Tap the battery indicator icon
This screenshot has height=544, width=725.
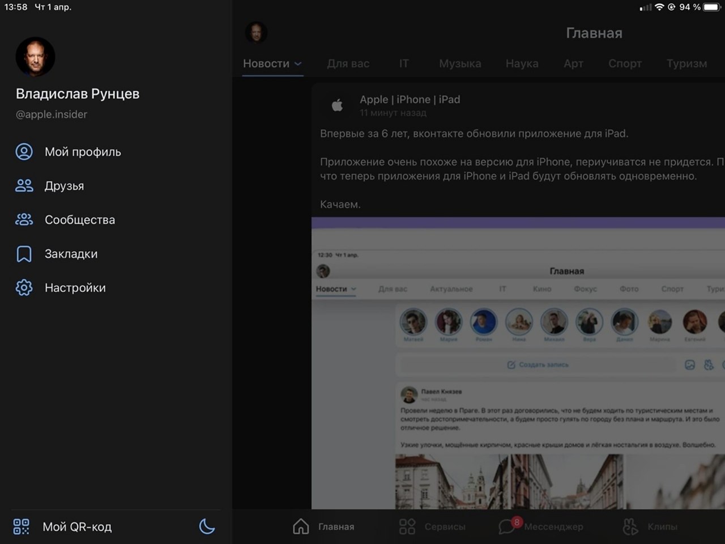click(x=712, y=7)
